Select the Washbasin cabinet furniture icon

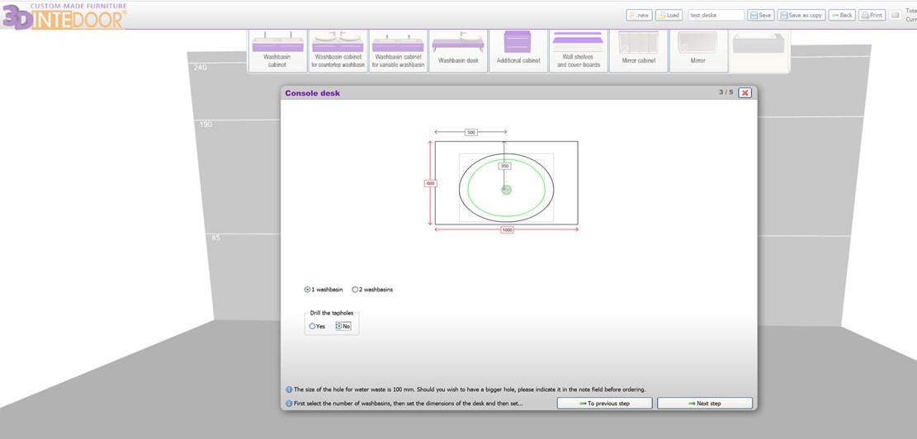pyautogui.click(x=277, y=50)
